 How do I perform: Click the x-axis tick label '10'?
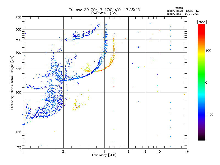(x=159, y=152)
